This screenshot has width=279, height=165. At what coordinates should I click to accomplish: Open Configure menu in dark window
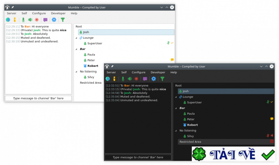point(138,72)
